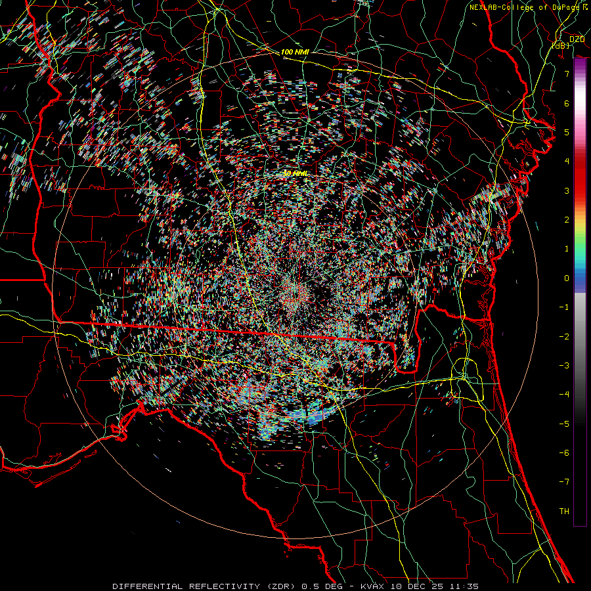Click the KVAX radar site identifier
This screenshot has width=591, height=591.
click(x=374, y=586)
